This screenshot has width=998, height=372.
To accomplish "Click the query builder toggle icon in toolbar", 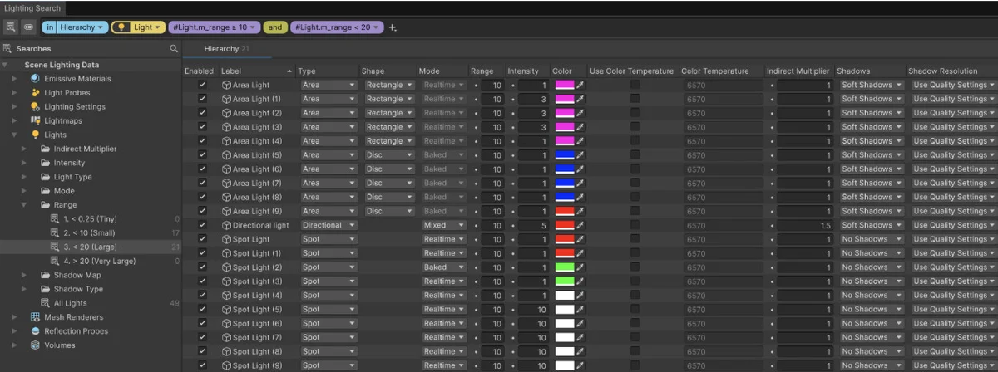I will [x=27, y=27].
